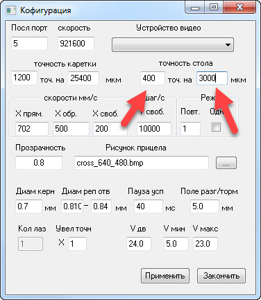Viewport: 261px width, 300px height.
Task: Click table precision field showing 400
Action: click(153, 78)
